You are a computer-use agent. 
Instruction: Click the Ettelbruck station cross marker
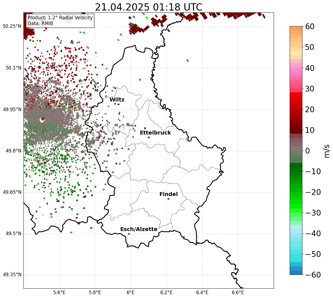click(x=149, y=137)
